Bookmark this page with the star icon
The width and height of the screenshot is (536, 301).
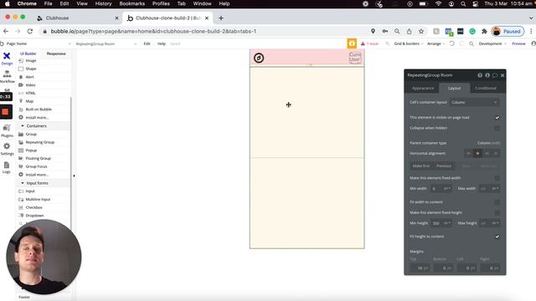[421, 32]
